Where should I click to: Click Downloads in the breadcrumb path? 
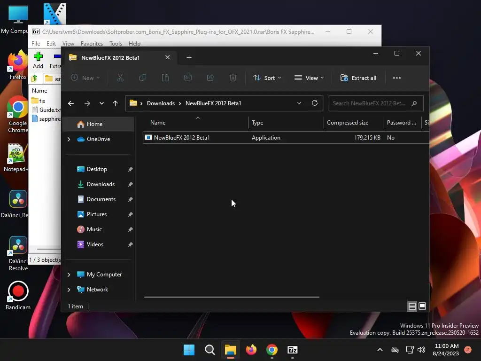pos(161,103)
